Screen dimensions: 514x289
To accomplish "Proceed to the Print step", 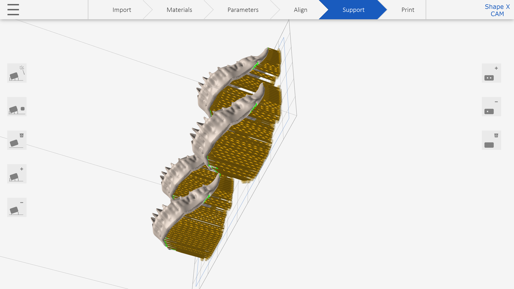I will pyautogui.click(x=408, y=10).
